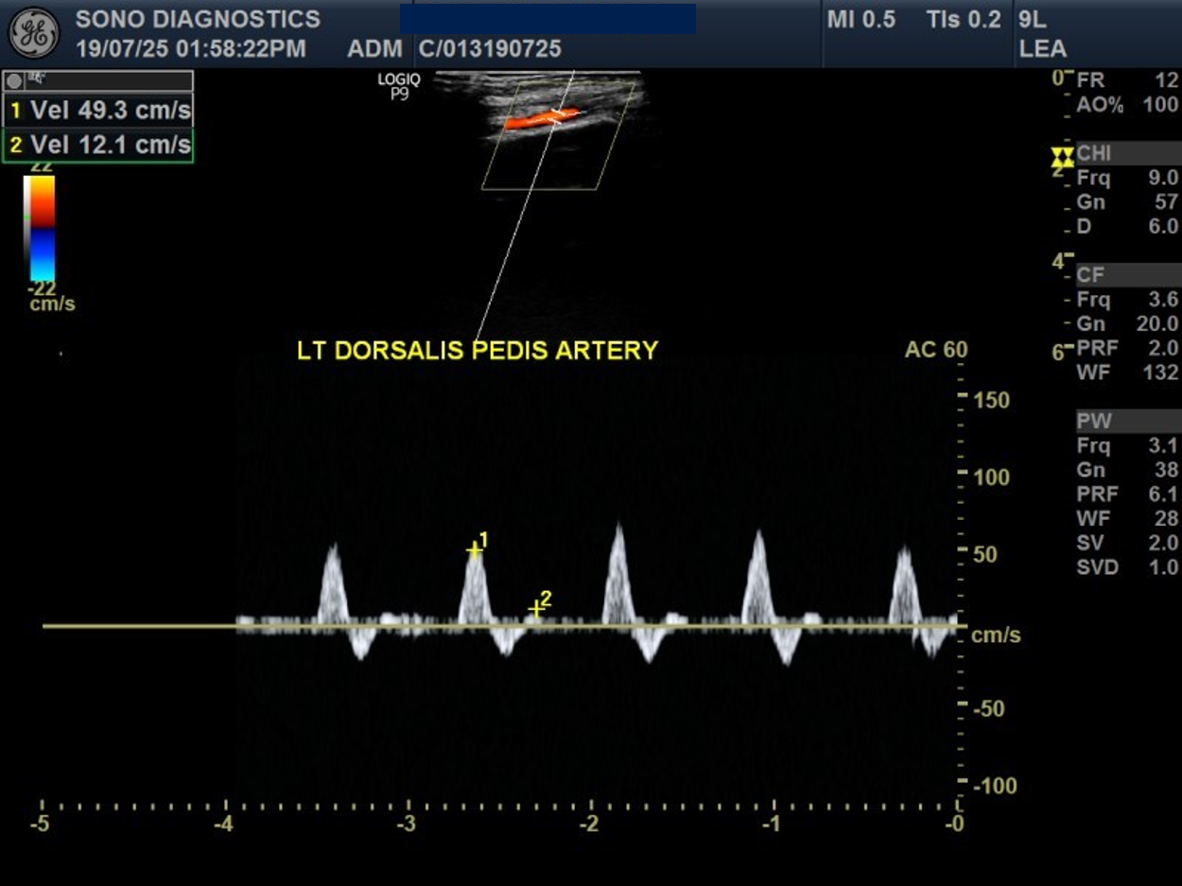
Task: Click the 9L probe label in the header
Action: tap(1033, 20)
